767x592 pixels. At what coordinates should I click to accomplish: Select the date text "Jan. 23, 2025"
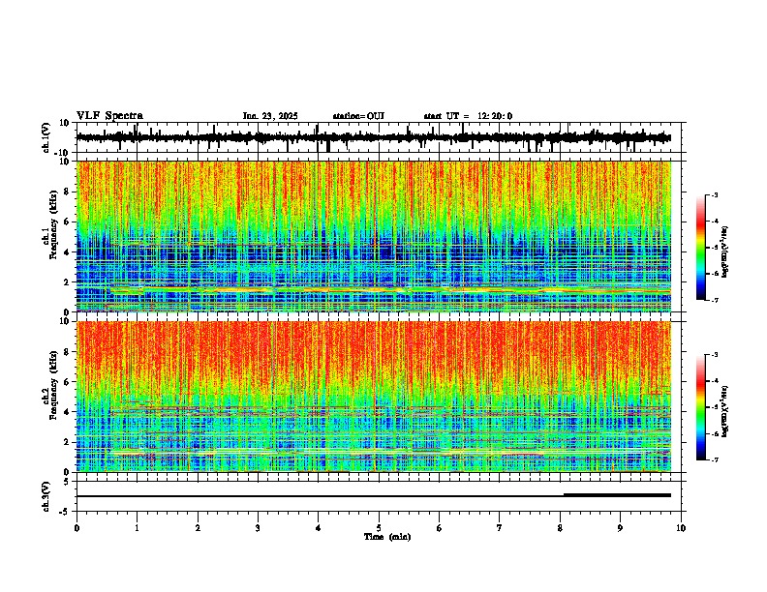[x=270, y=116]
